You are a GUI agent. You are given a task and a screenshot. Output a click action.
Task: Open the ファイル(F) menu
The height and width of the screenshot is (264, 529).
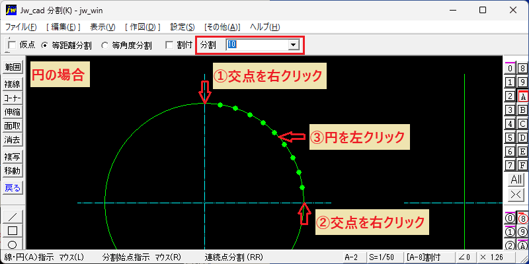coord(21,27)
